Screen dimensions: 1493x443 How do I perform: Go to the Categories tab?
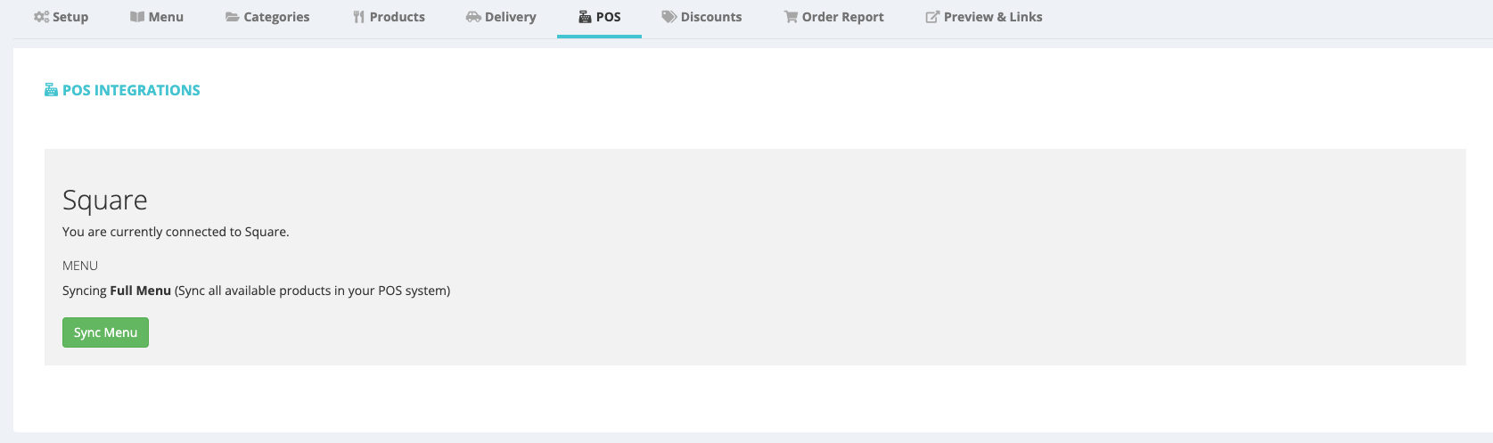coord(267,17)
